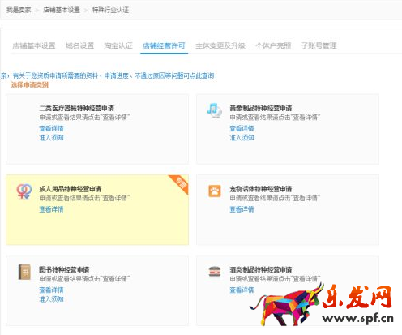Open the 淘宝认证 tab

tap(118, 45)
